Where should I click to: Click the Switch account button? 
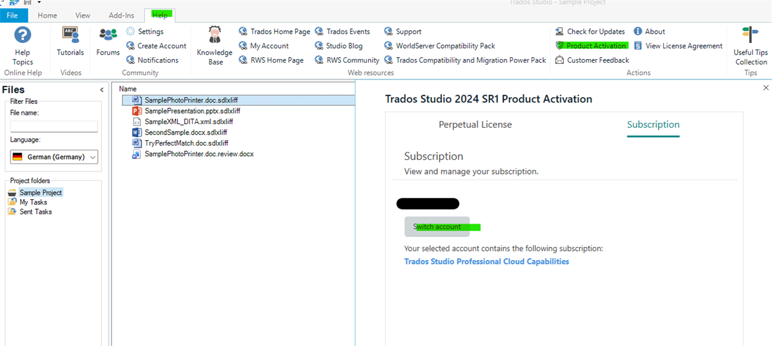[437, 227]
